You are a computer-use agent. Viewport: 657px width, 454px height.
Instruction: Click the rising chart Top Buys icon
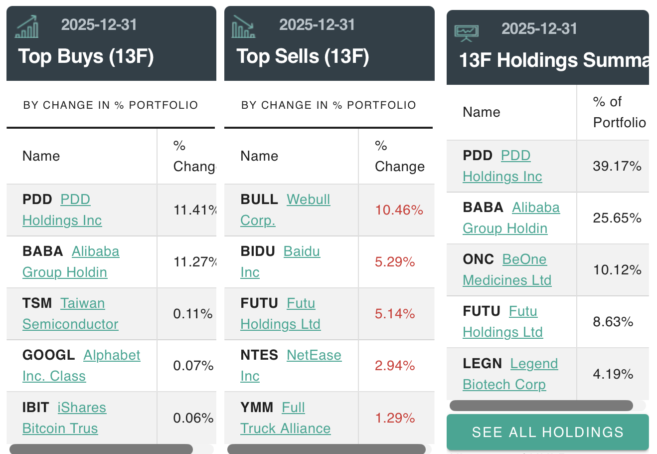tap(27, 26)
